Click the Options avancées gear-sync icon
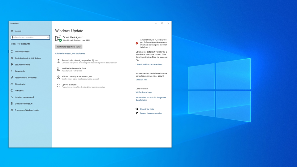This screenshot has height=167, width=297. (x=58, y=86)
